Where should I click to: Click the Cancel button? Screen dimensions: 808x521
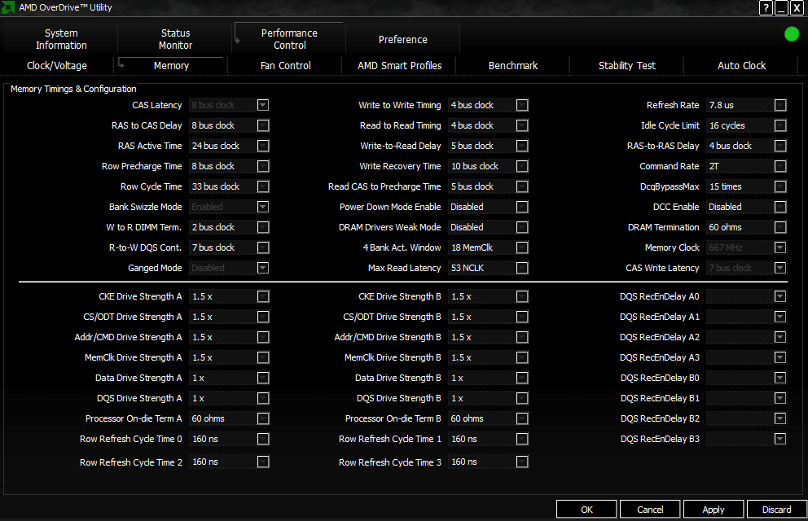click(x=650, y=509)
